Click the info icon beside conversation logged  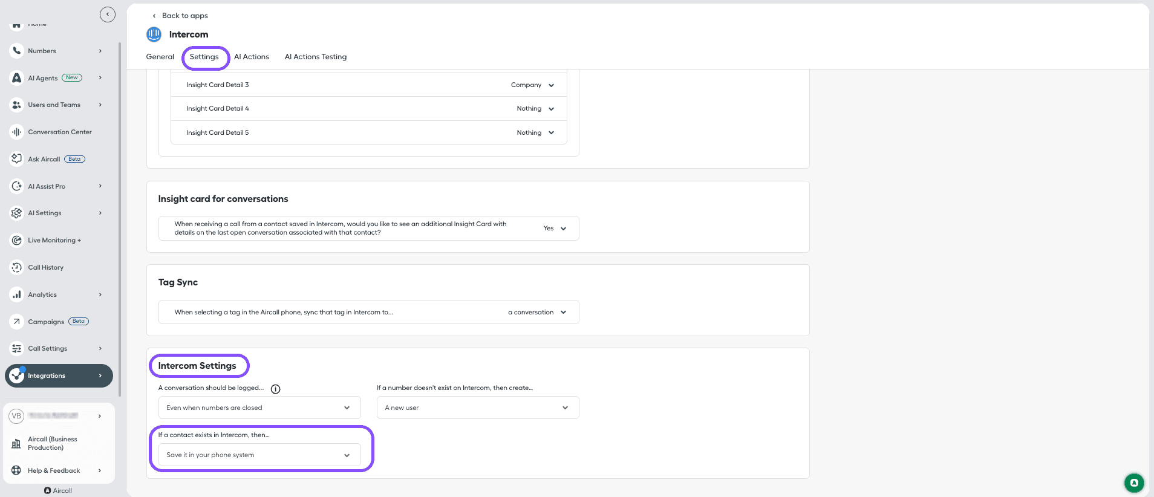(276, 389)
